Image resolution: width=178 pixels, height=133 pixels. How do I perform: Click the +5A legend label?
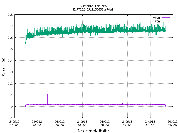(x=157, y=21)
